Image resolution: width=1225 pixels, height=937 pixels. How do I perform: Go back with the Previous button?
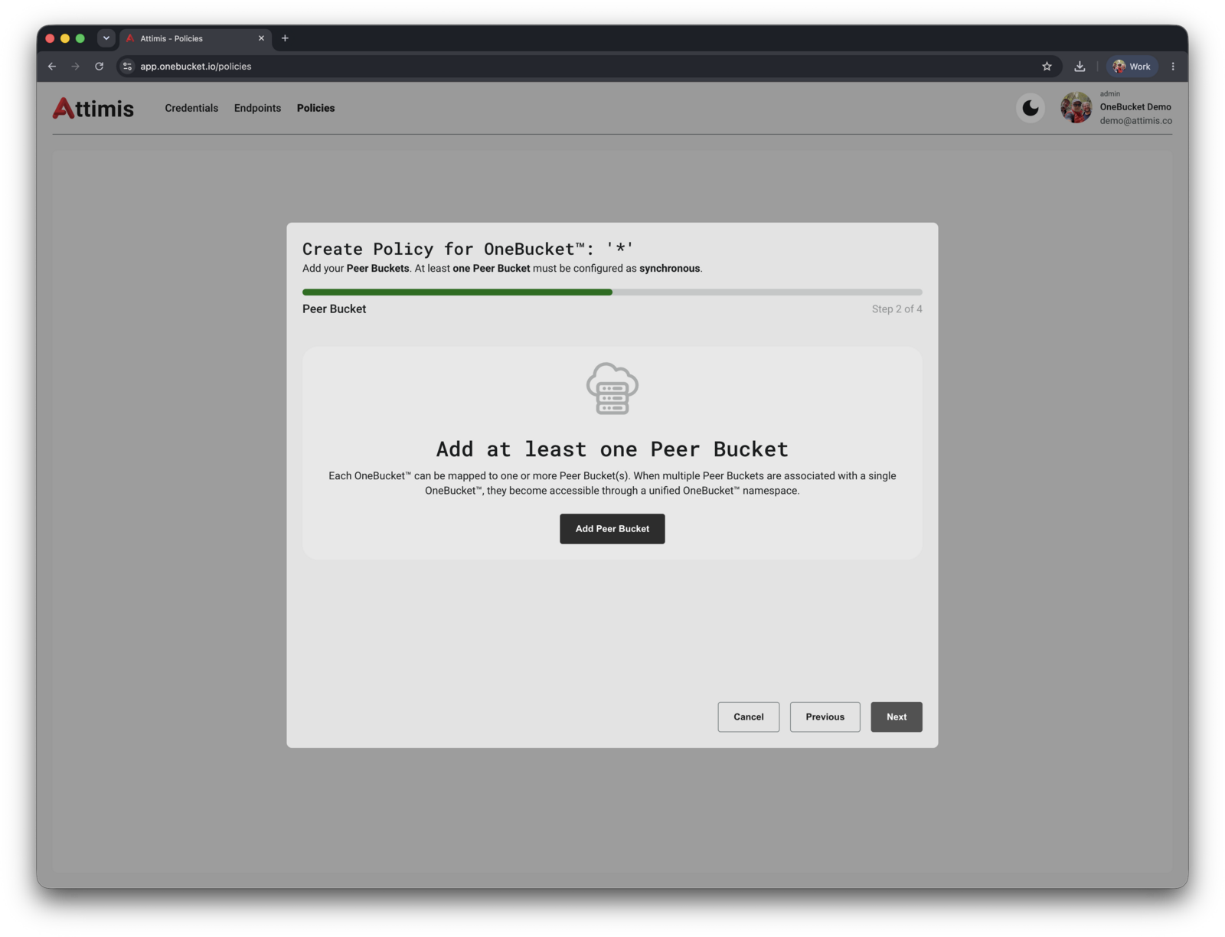[x=825, y=717]
